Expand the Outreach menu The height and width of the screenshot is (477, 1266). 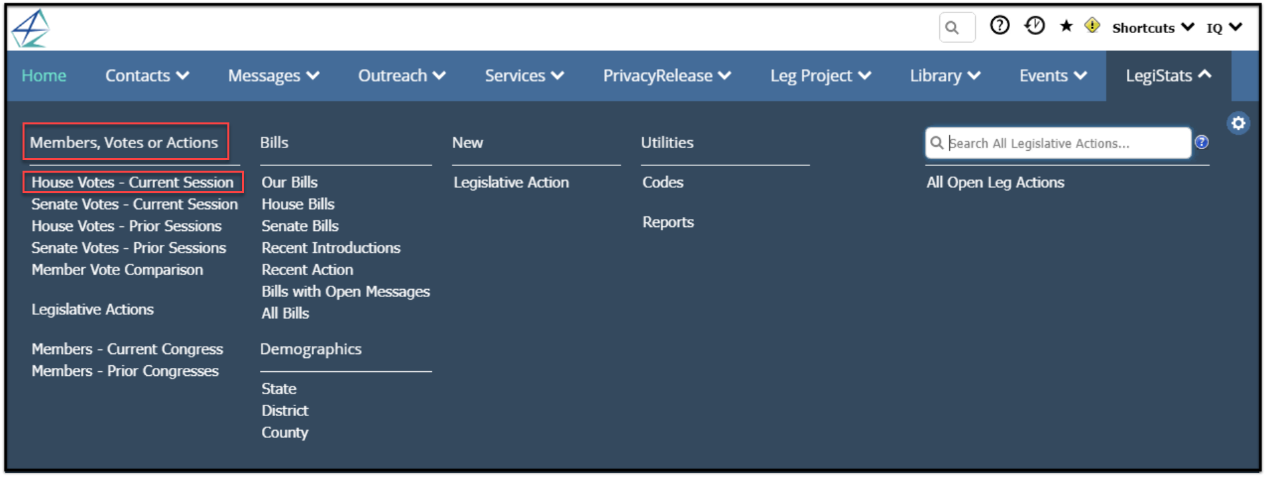click(x=402, y=76)
